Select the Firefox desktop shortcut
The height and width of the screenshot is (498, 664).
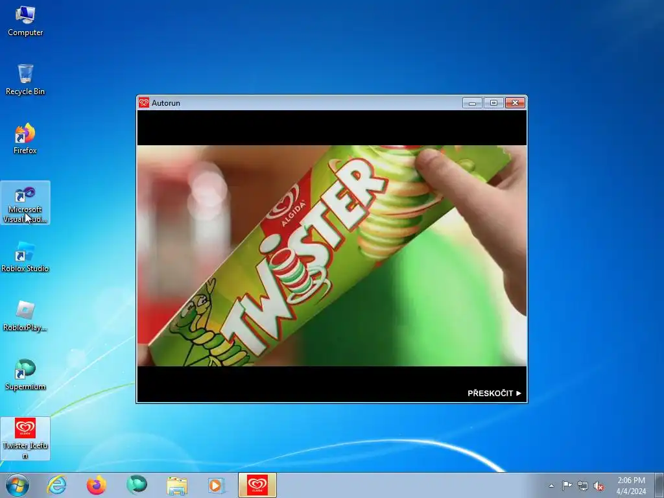pyautogui.click(x=25, y=139)
